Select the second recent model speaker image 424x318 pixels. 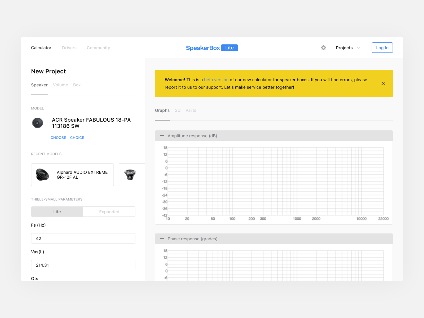click(130, 175)
